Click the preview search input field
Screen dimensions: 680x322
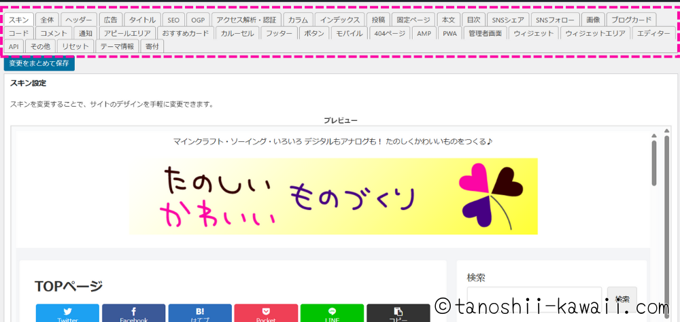click(x=534, y=299)
